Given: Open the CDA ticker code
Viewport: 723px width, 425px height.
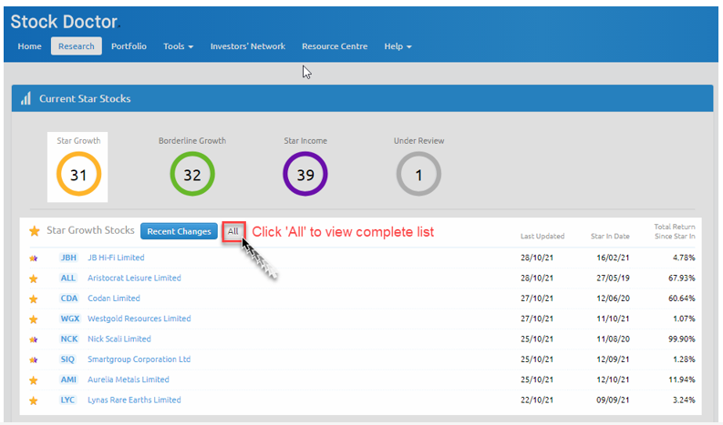Looking at the screenshot, I should [x=69, y=298].
